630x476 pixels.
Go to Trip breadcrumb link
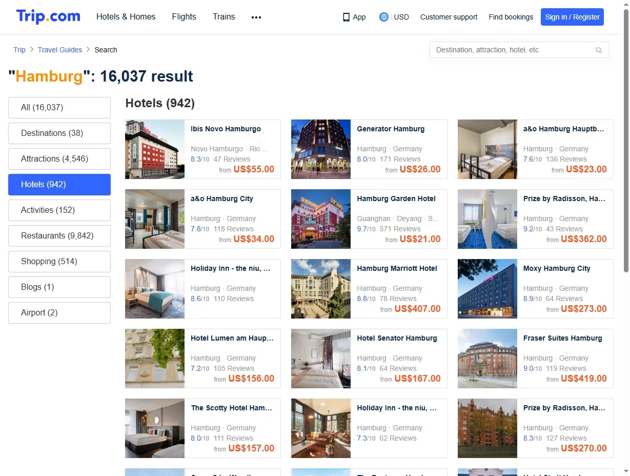click(19, 50)
